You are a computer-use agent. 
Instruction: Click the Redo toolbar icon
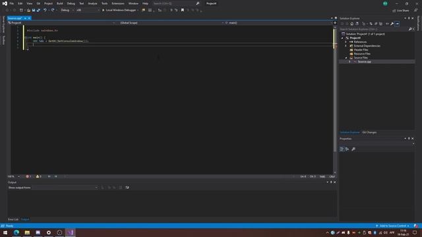[x=53, y=11]
